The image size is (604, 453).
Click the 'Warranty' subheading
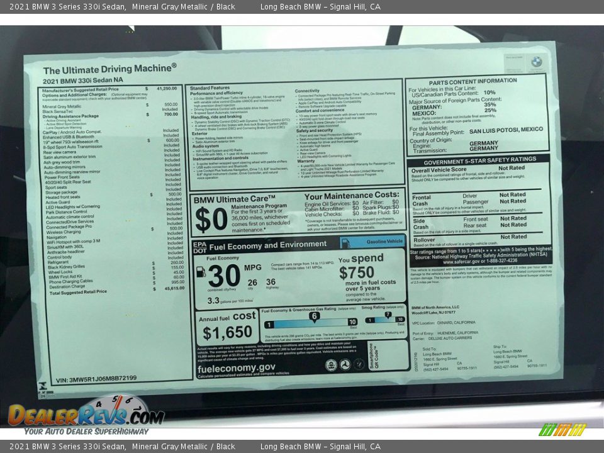306,162
